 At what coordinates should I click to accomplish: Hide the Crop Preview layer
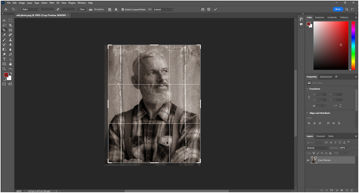[x=308, y=160]
